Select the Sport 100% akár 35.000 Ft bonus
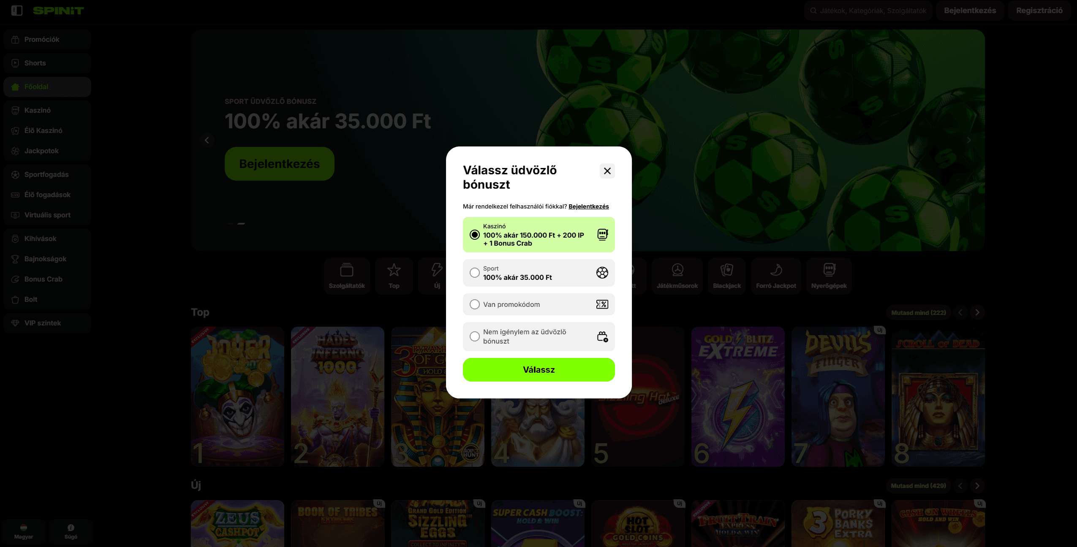Image resolution: width=1077 pixels, height=547 pixels. (538, 273)
